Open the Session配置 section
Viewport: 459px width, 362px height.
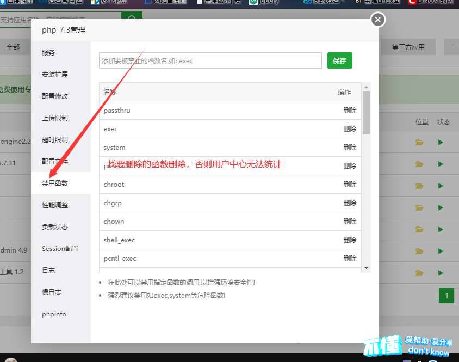click(60, 249)
